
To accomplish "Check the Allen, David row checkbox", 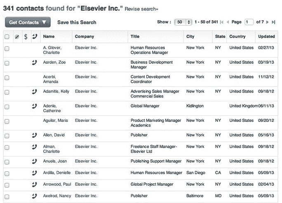I will (7, 136).
